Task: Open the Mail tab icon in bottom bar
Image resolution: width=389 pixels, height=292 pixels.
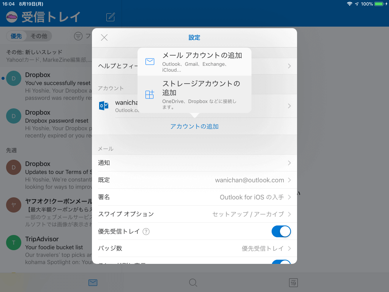Action: 93,282
